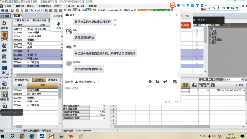Screen dimensions: 247x139
Task: Click the megaphone announcement icon in chat
Action: coord(165,82)
